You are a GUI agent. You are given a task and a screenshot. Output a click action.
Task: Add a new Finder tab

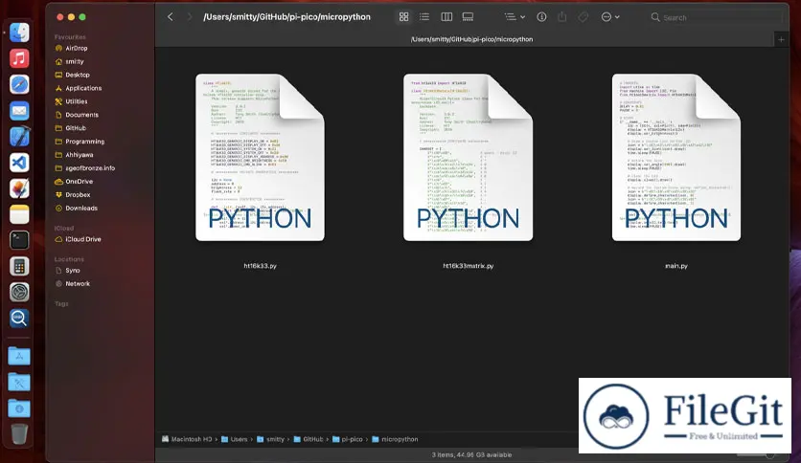coord(781,39)
